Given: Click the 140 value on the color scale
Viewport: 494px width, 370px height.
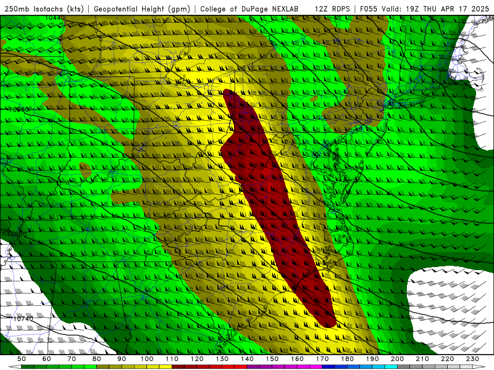Looking at the screenshot, I should coord(247,359).
